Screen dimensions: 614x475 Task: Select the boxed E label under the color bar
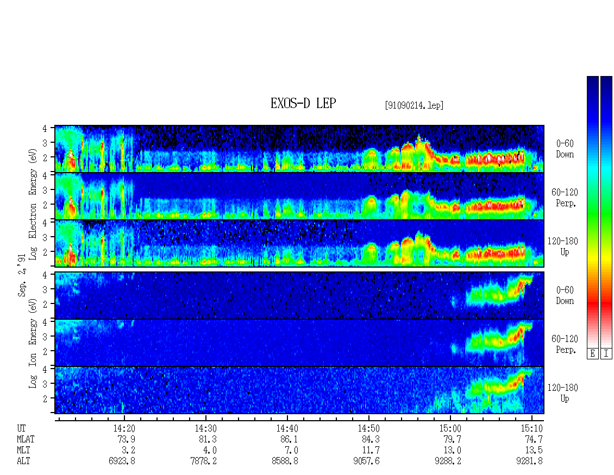click(x=592, y=354)
